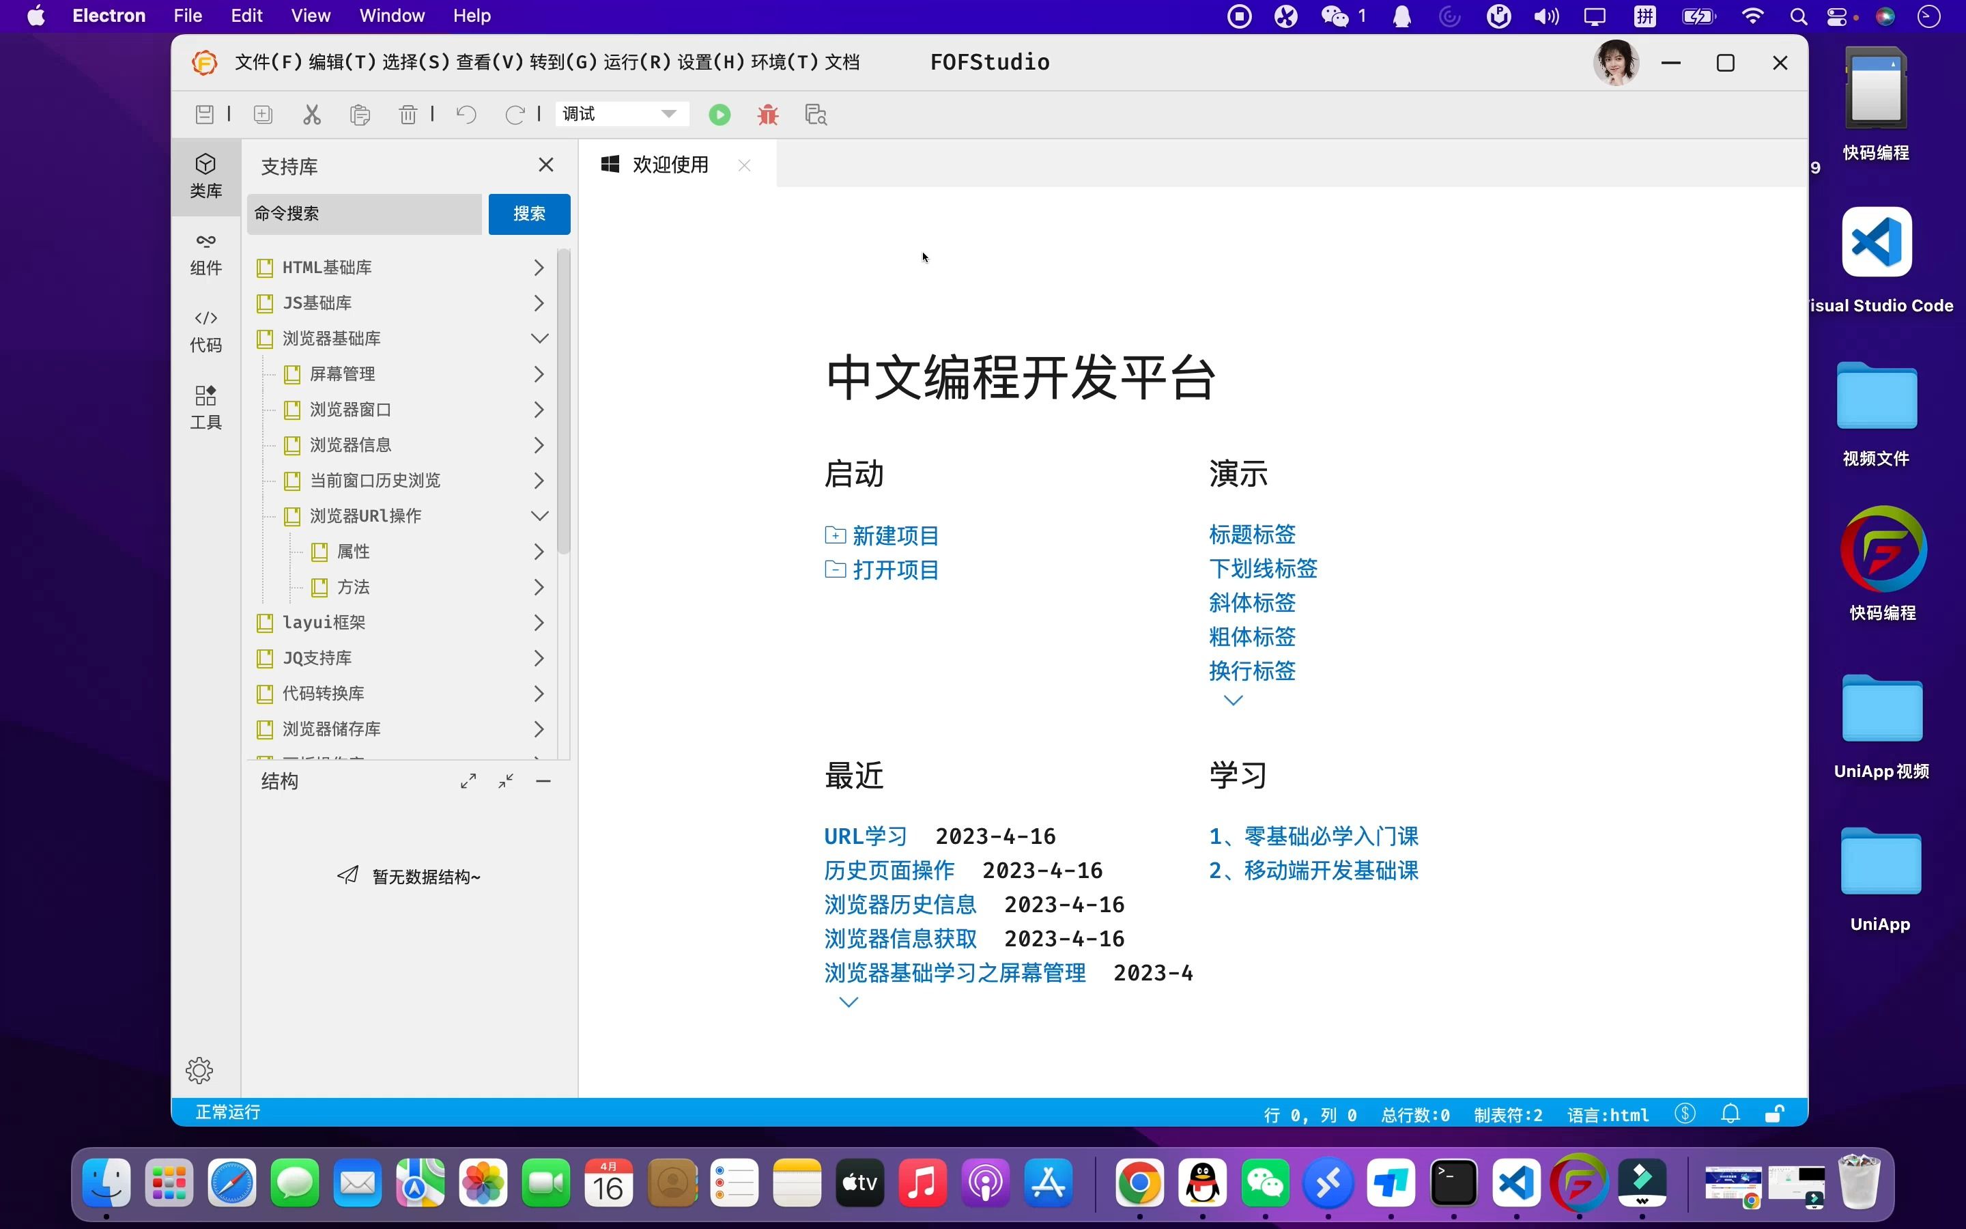Open the 浏览器信息获取 recent project
Image resolution: width=1966 pixels, height=1229 pixels.
pyautogui.click(x=900, y=939)
